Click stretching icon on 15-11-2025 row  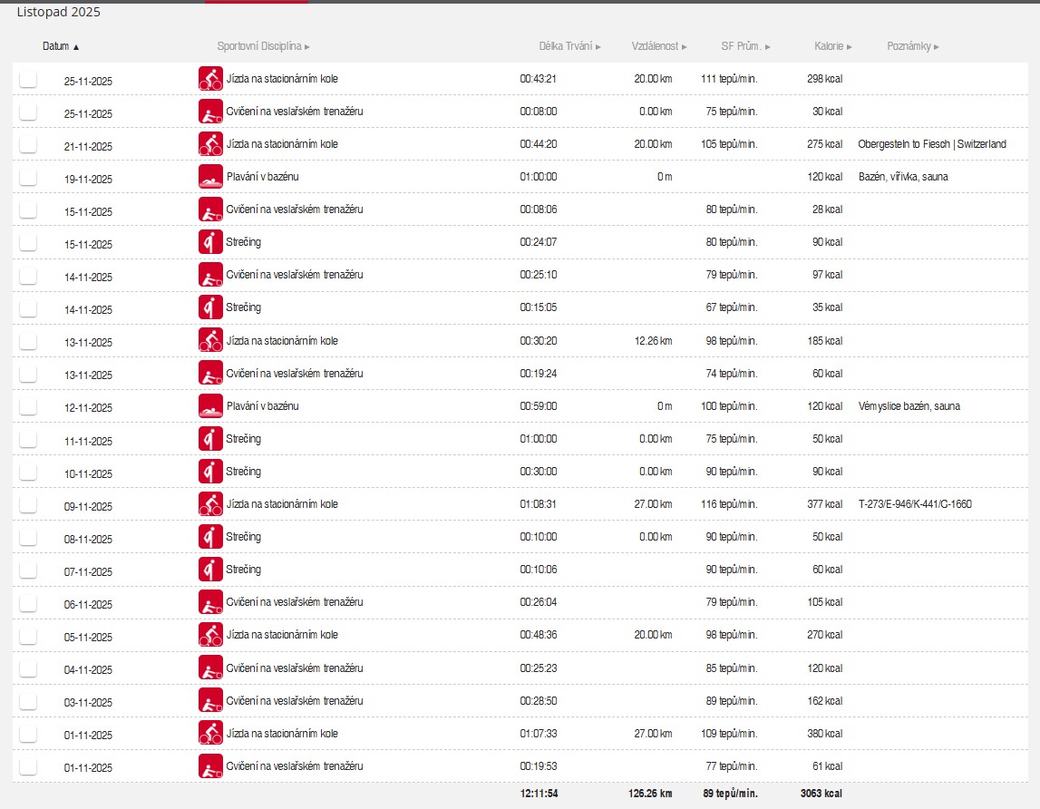click(210, 242)
